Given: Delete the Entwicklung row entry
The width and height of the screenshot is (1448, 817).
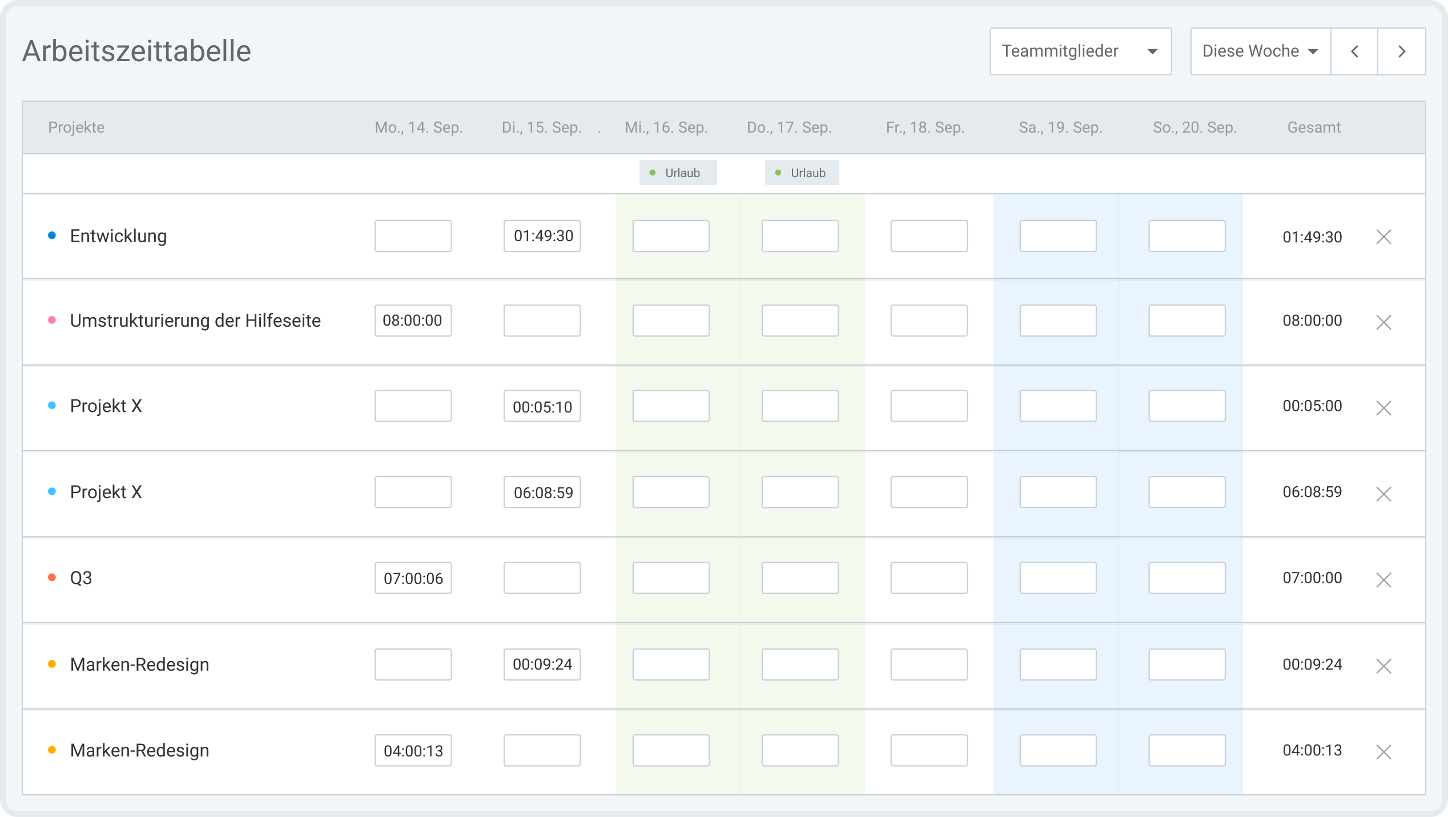Looking at the screenshot, I should pyautogui.click(x=1384, y=237).
